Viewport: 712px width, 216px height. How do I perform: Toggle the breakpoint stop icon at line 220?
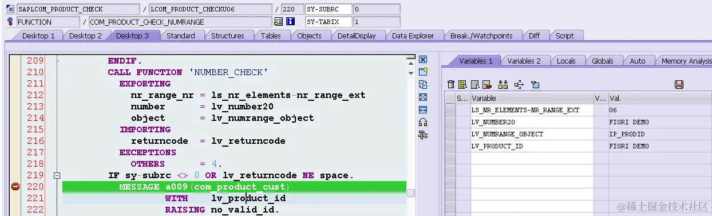15,186
